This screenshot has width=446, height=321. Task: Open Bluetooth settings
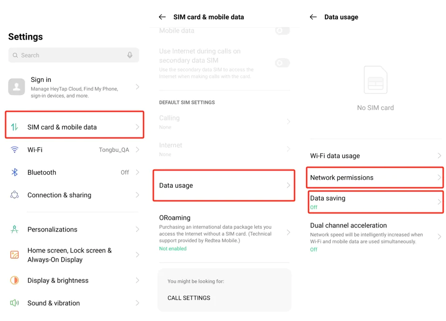pyautogui.click(x=75, y=172)
